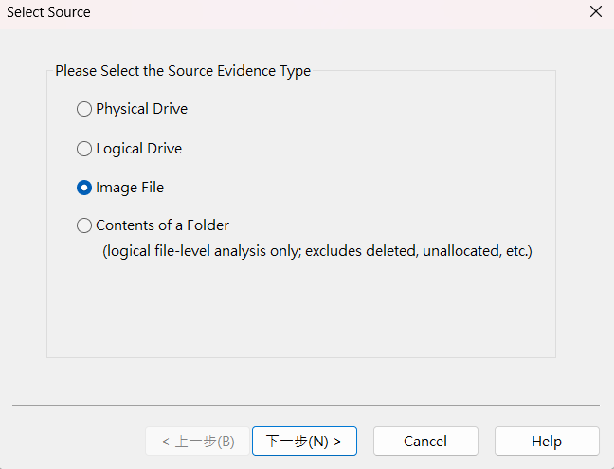Click the "Physical Drive" label text
The height and width of the screenshot is (469, 614).
pyautogui.click(x=141, y=109)
